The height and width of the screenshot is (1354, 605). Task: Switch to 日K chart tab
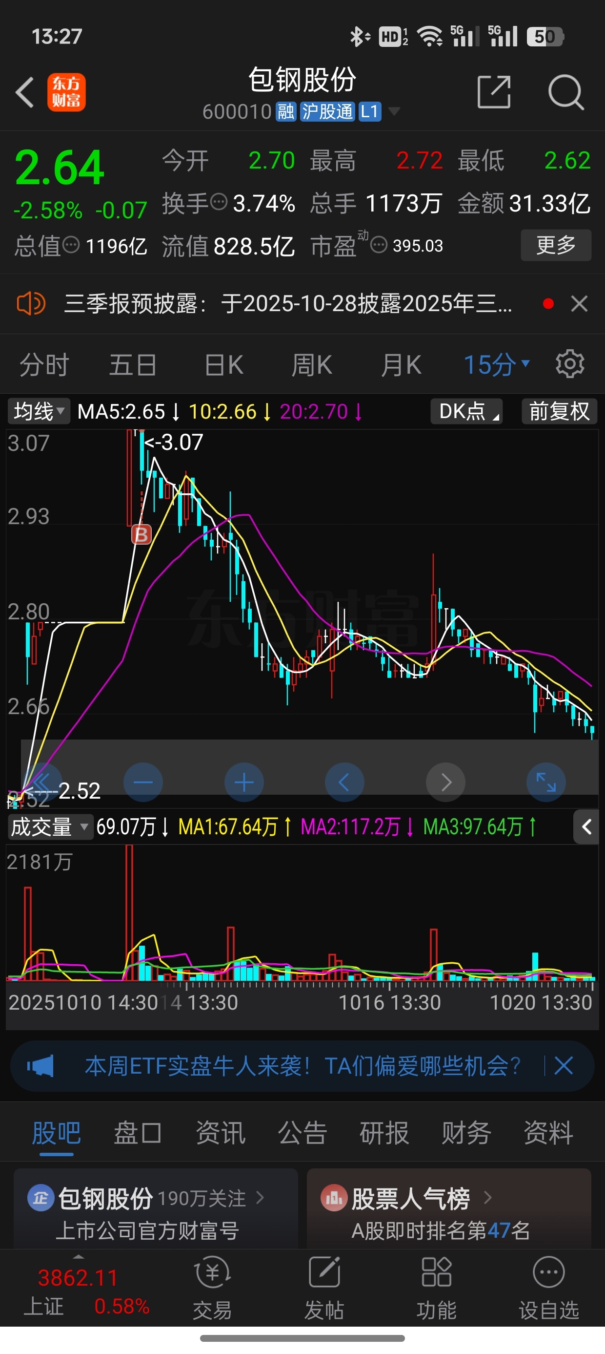click(224, 364)
